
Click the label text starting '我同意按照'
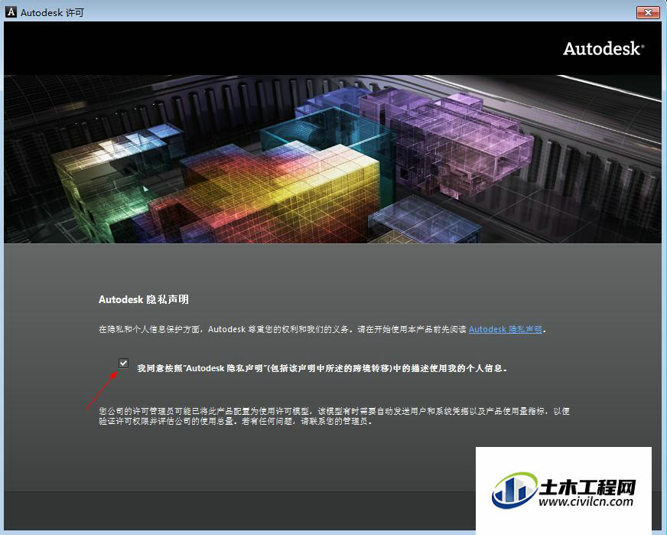coord(322,368)
